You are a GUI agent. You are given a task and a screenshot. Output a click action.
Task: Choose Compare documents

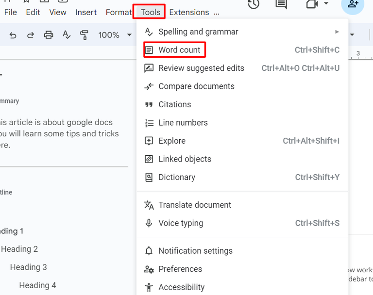tap(242, 86)
